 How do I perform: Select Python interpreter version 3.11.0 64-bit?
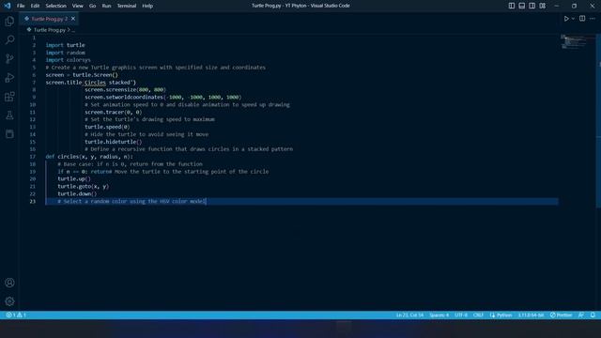[x=531, y=315]
